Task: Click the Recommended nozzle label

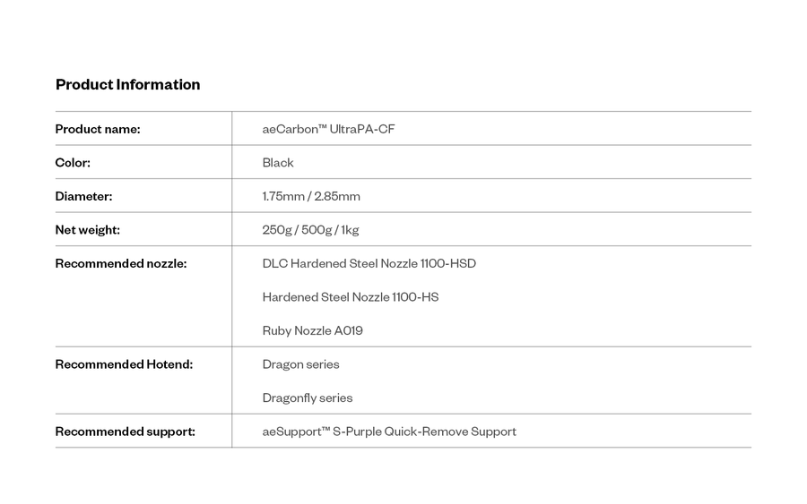Action: 121,263
